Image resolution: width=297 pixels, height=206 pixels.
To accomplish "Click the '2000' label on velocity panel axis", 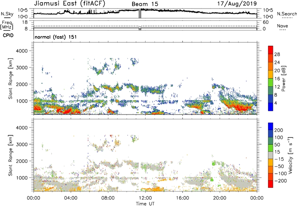I will tap(22, 161).
